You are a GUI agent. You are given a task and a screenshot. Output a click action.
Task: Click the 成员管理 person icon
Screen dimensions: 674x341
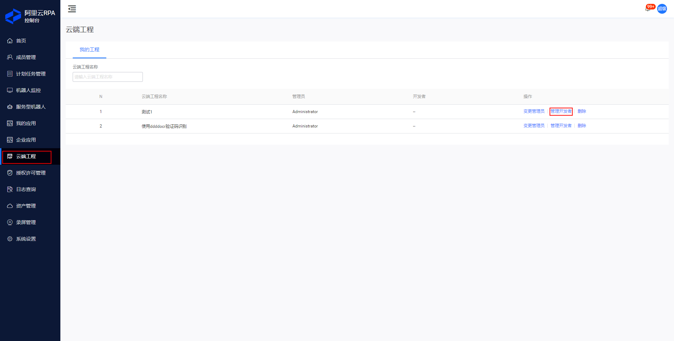[x=10, y=57]
